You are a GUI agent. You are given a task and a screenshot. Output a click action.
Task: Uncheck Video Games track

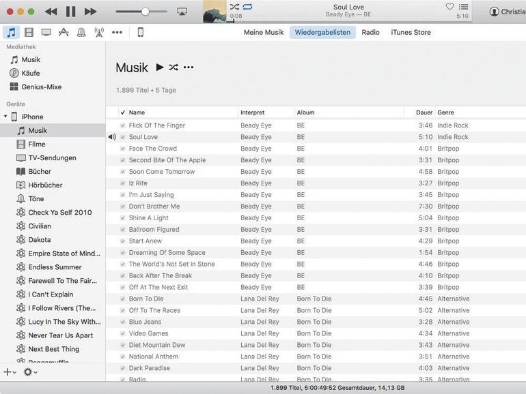pos(123,334)
